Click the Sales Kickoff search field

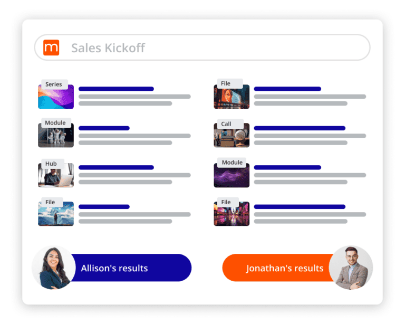click(x=211, y=48)
